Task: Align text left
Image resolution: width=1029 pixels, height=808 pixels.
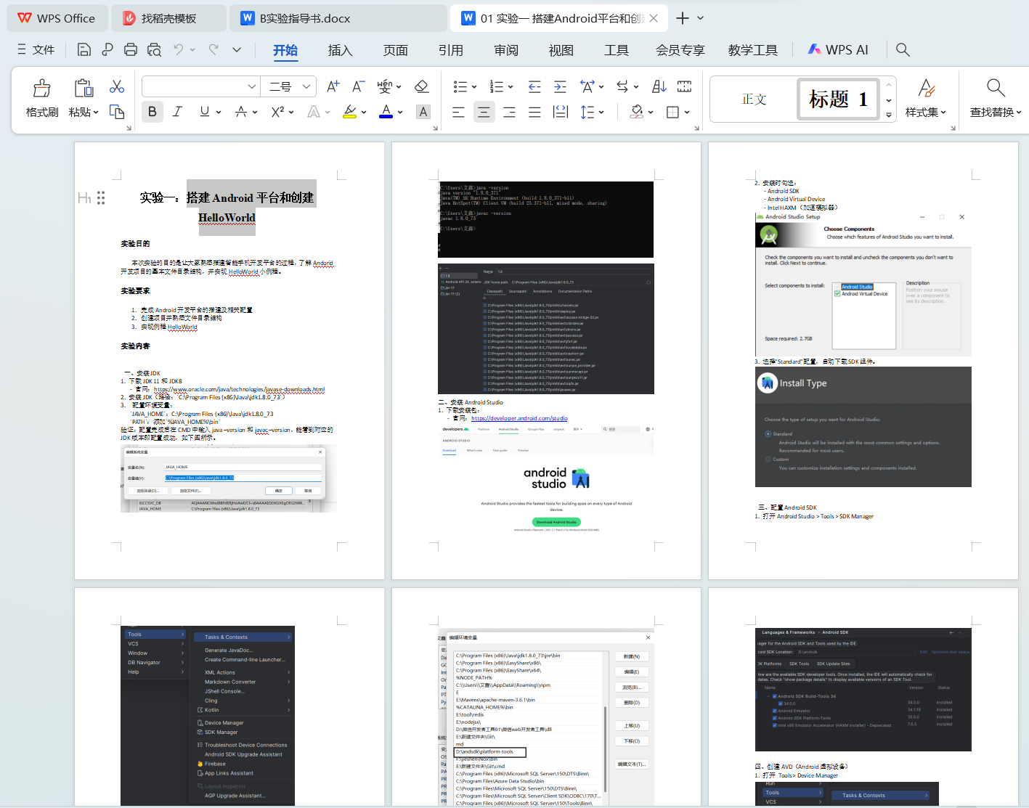Action: (458, 112)
